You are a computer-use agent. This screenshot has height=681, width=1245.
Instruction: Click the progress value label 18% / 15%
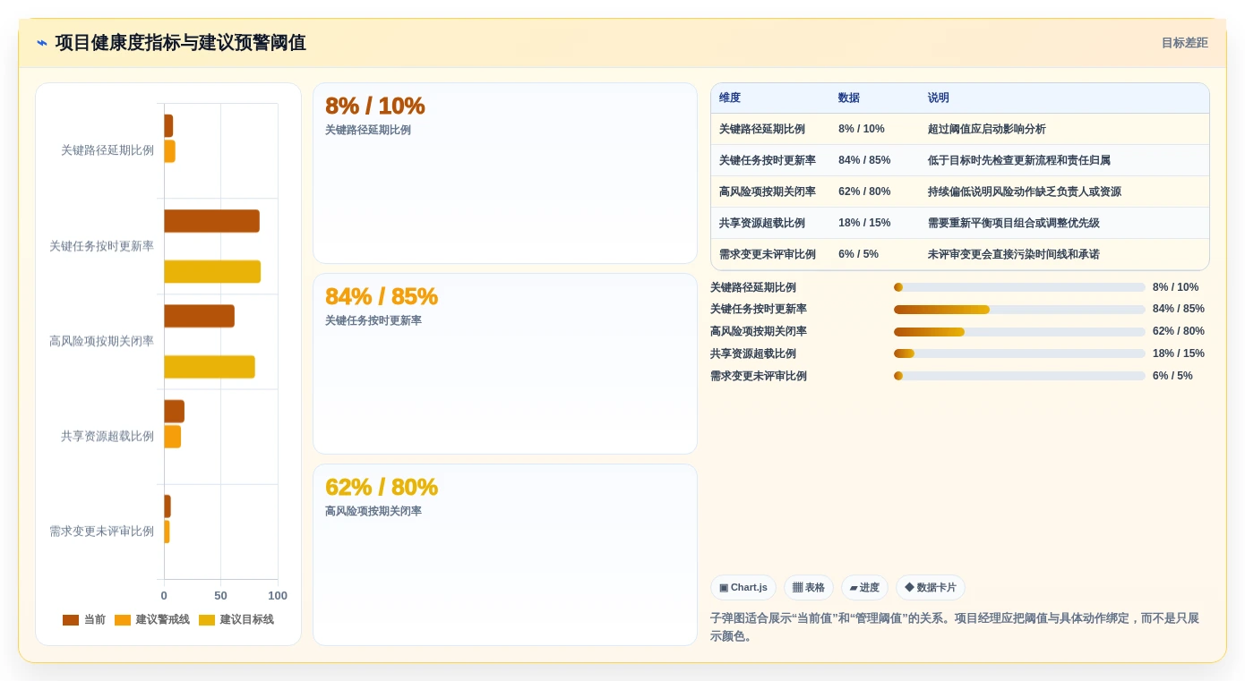pos(1179,353)
